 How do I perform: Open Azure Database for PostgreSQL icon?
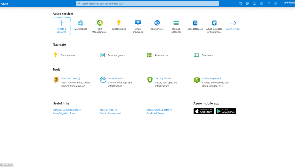pos(214,23)
